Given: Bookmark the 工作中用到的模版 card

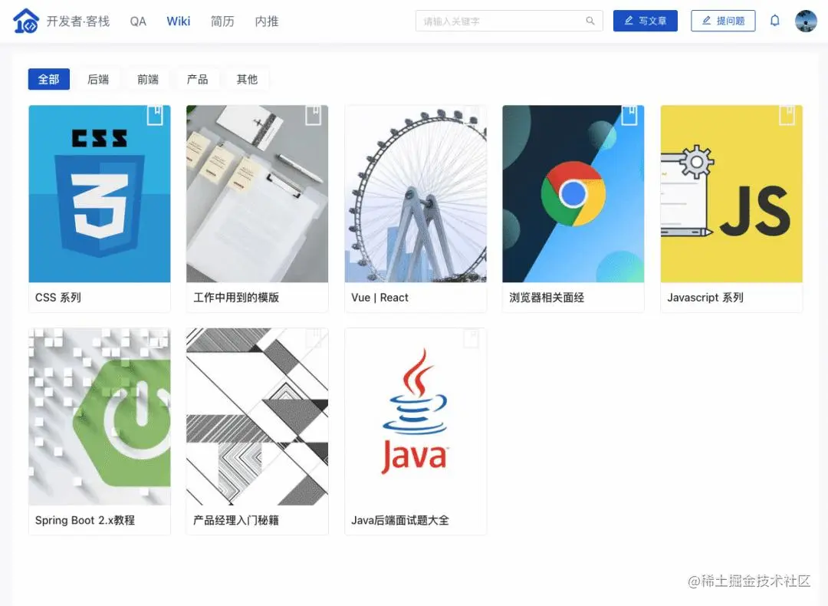Looking at the screenshot, I should 313,115.
